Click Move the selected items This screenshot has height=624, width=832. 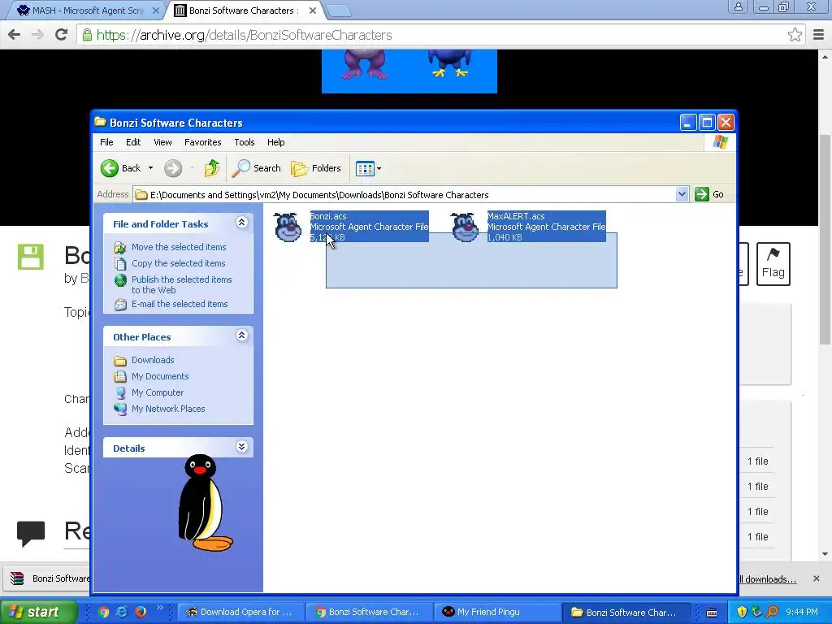pyautogui.click(x=179, y=247)
